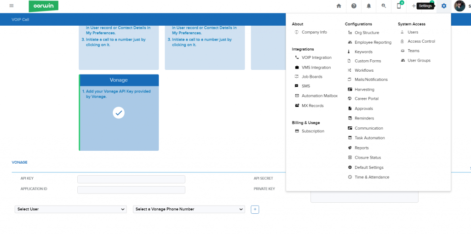Open Job Boards in Integrations
Image resolution: width=471 pixels, height=234 pixels.
[312, 77]
